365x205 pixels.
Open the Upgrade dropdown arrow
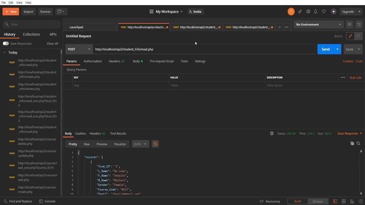click(x=359, y=11)
